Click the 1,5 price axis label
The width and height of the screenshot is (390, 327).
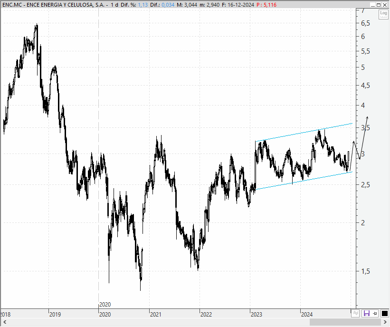click(x=365, y=271)
